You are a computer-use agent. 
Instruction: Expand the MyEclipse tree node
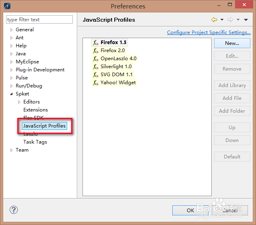[11, 62]
